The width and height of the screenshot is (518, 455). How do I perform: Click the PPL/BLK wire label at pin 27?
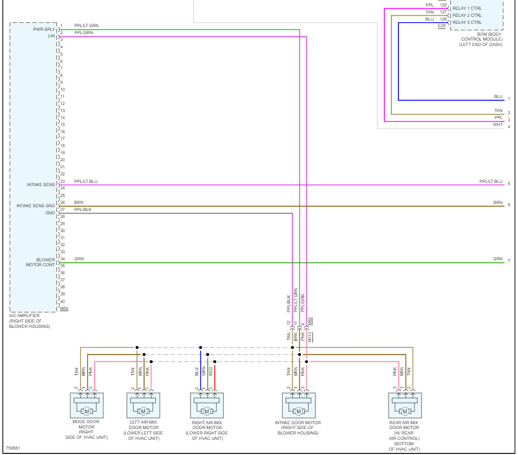tap(83, 210)
